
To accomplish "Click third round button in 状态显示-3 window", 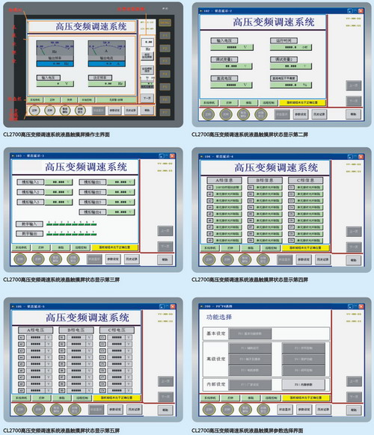I will (55, 259).
